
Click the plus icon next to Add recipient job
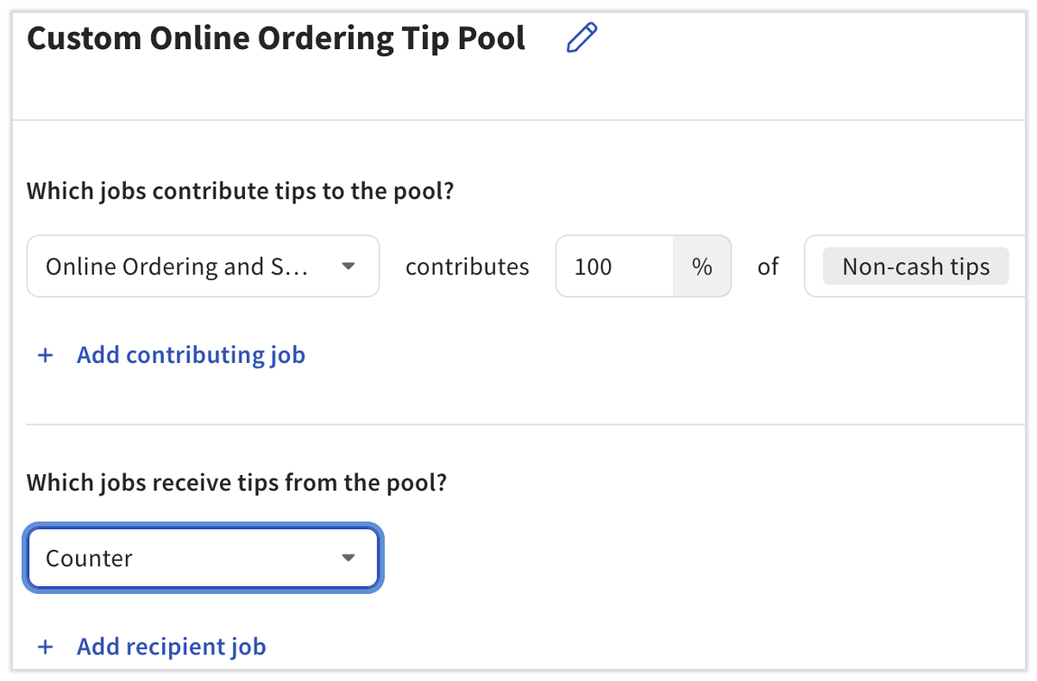pyautogui.click(x=45, y=646)
